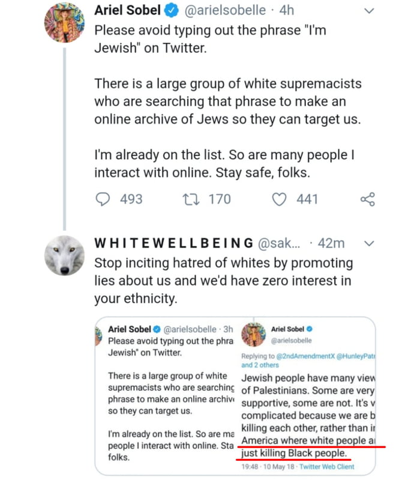Screen dimensions: 420x480
Task: Open the share icon on tweet
Action: pos(367,199)
